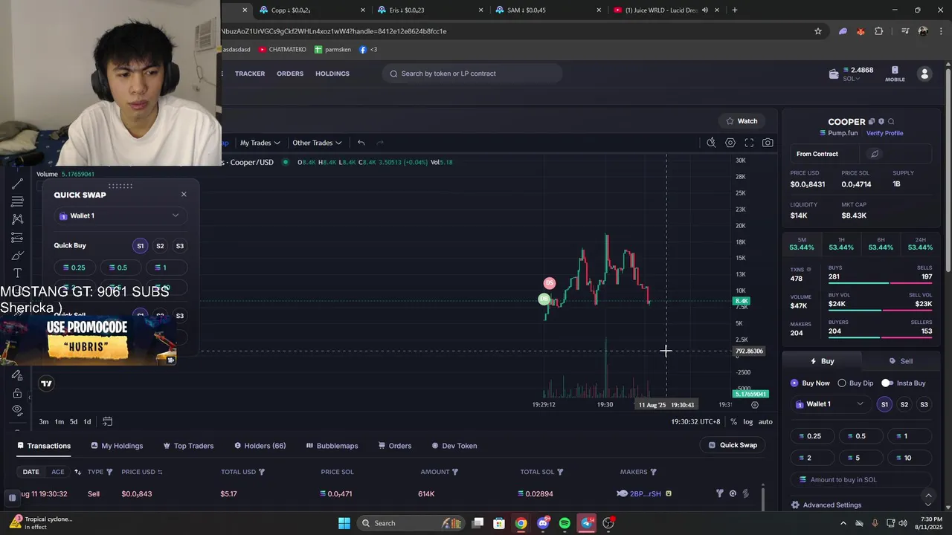
Task: Undo last chart action
Action: click(x=361, y=143)
